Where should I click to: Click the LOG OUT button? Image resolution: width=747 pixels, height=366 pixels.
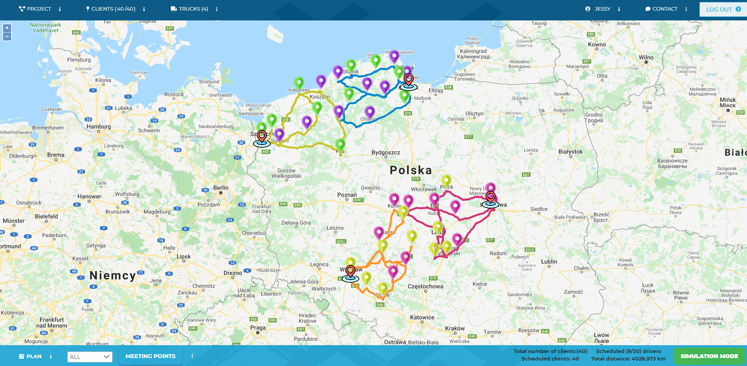[x=723, y=9]
